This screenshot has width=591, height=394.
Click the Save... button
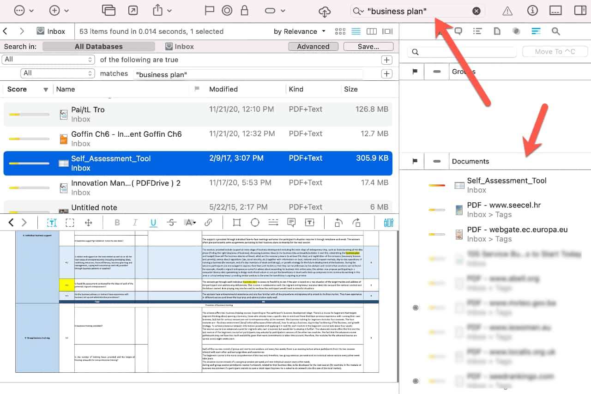tap(368, 47)
